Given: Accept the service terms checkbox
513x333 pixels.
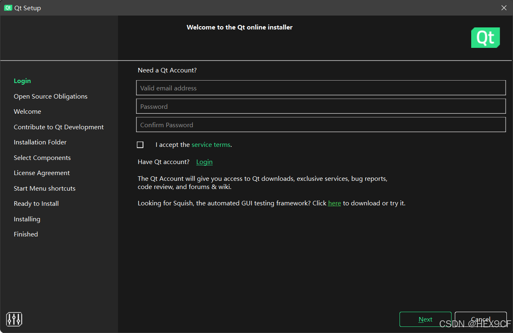Looking at the screenshot, I should pos(140,145).
